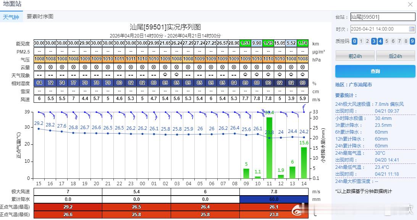This screenshot has height=220, width=417.
Task: Click the green visibility cell 1.25
Action: pyautogui.click(x=268, y=43)
